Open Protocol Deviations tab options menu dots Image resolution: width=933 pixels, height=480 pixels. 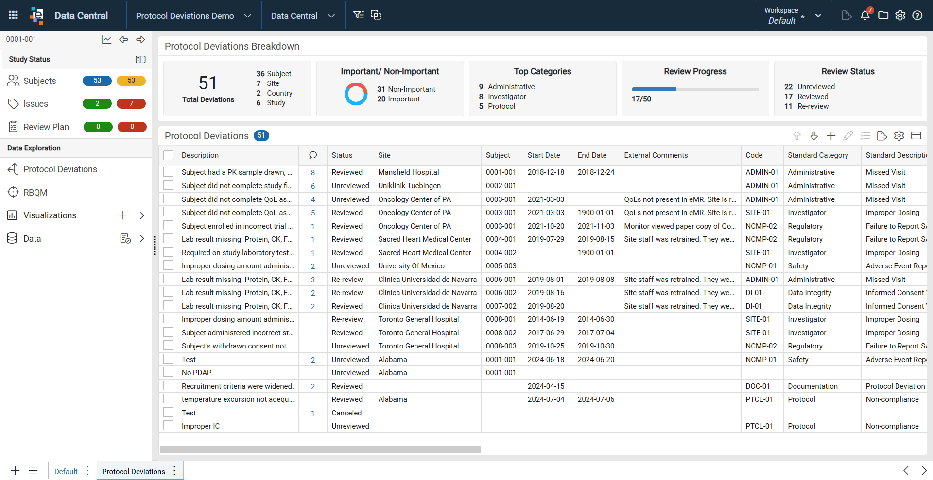tap(174, 471)
